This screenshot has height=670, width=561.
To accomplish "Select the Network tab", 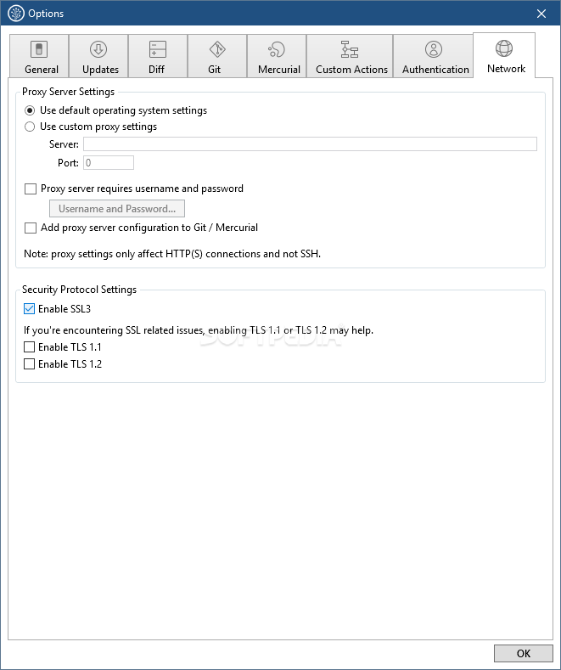I will click(504, 55).
